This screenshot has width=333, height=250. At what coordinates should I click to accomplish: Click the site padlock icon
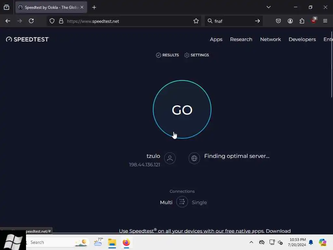(61, 21)
